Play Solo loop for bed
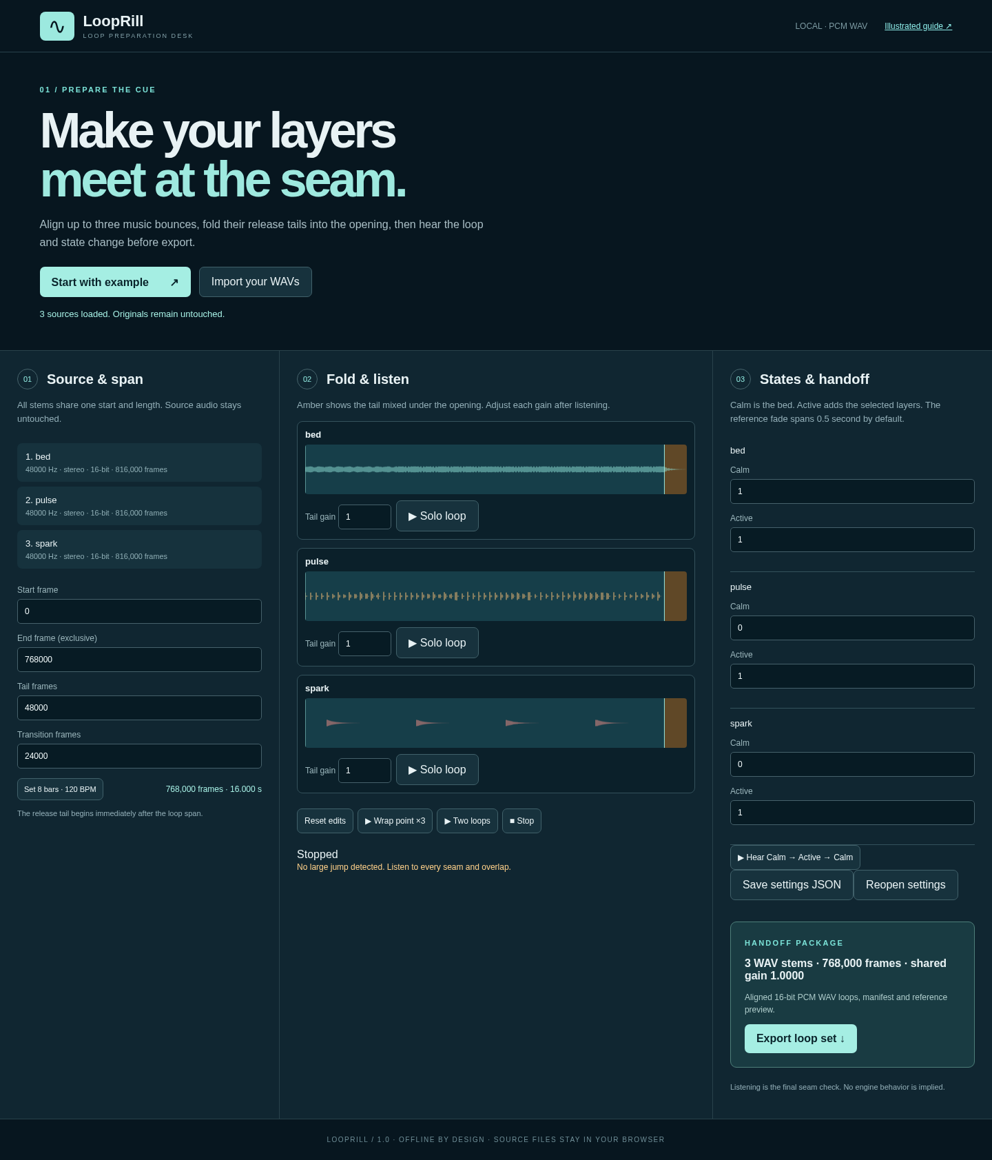This screenshot has width=992, height=1160. click(x=437, y=516)
